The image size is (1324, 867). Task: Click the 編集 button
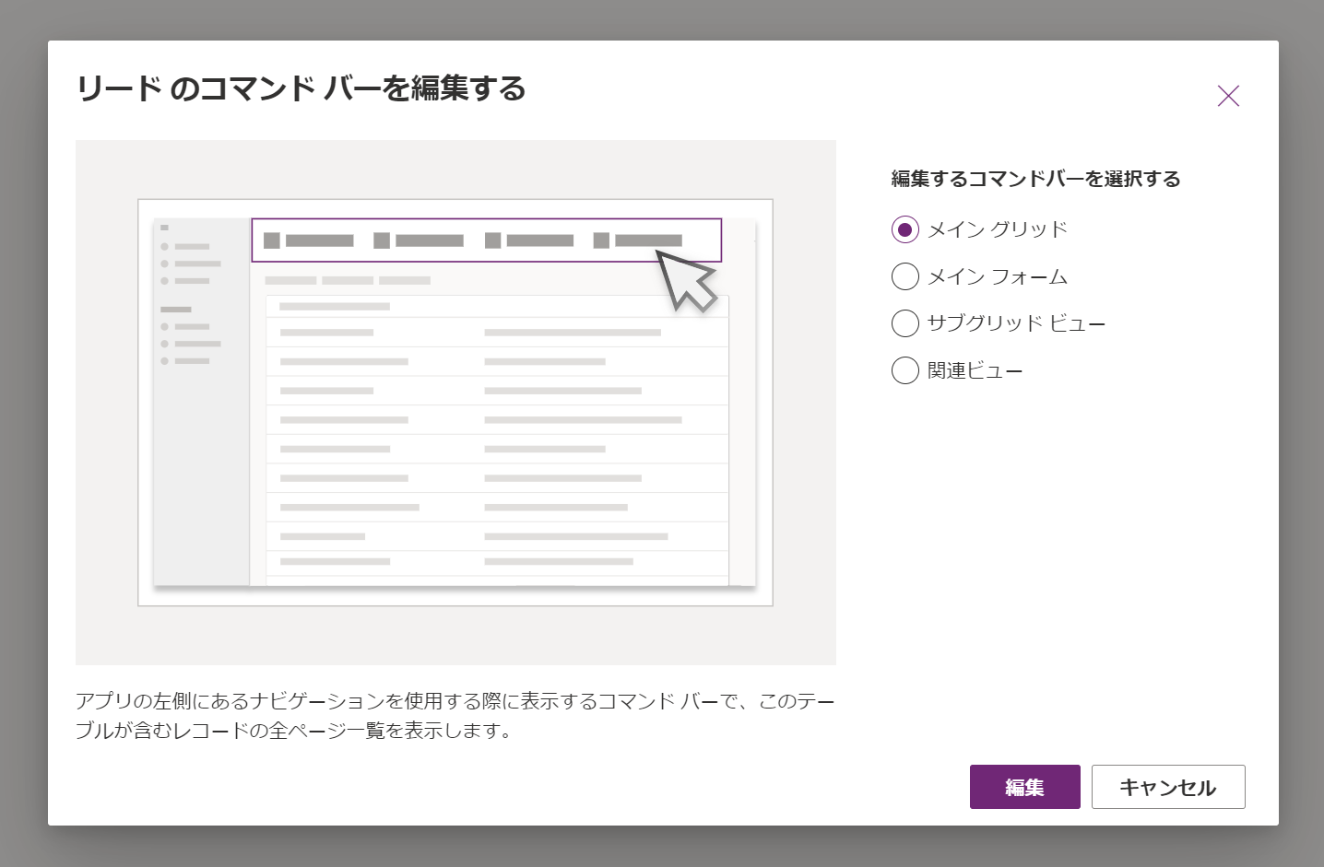[x=1024, y=787]
